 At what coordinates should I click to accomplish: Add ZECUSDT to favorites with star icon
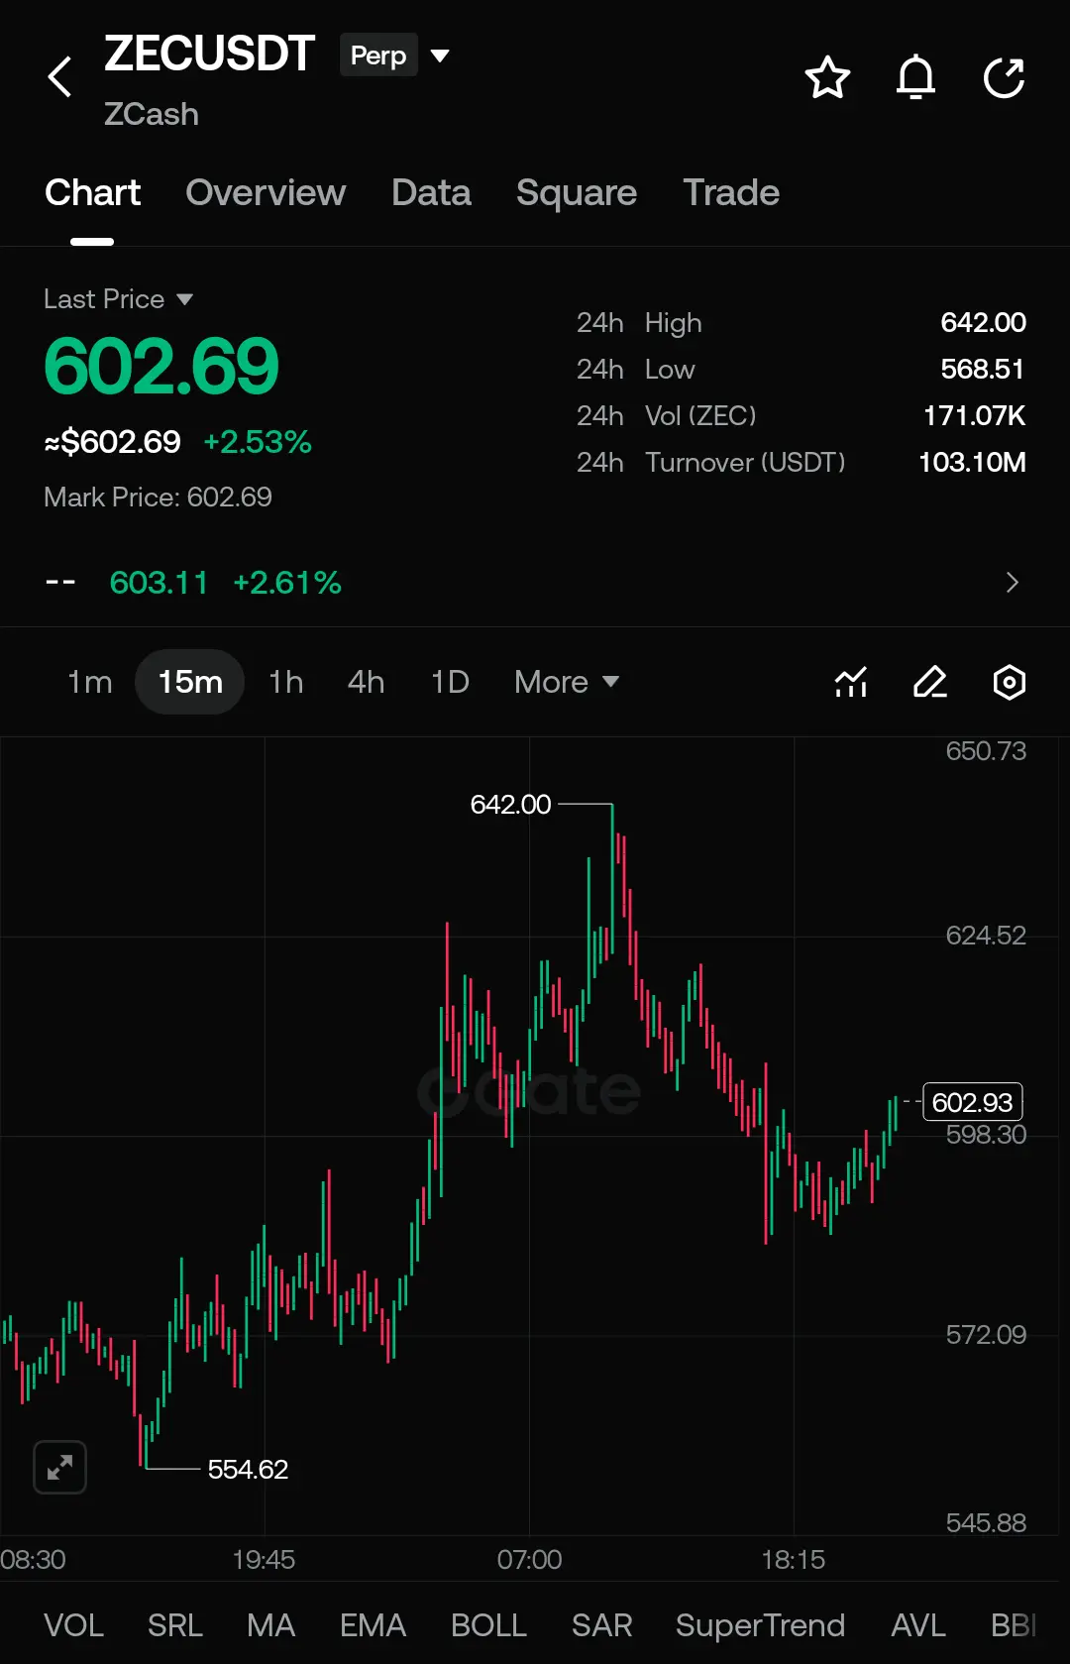827,77
